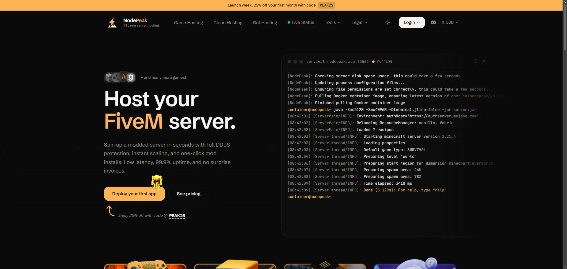This screenshot has width=567, height=269.
Task: Go to Game Hosting
Action: point(188,23)
